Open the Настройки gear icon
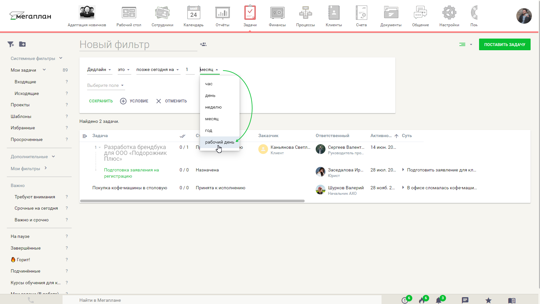Screen dimensions: 540x304 [449, 13]
